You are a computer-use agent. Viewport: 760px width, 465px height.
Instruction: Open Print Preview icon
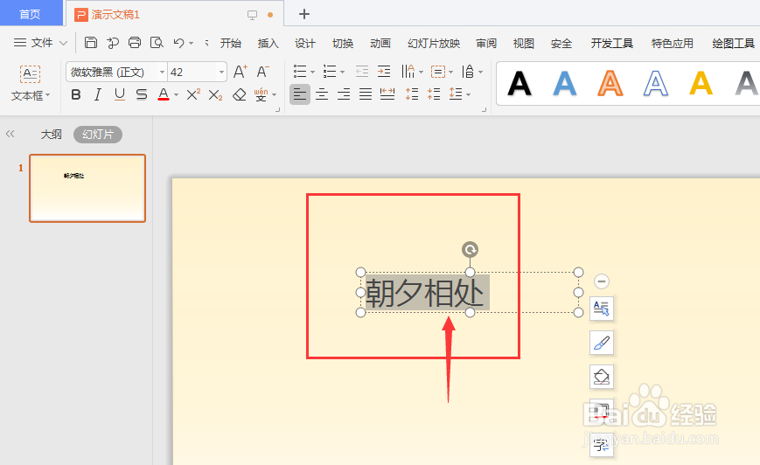(157, 43)
